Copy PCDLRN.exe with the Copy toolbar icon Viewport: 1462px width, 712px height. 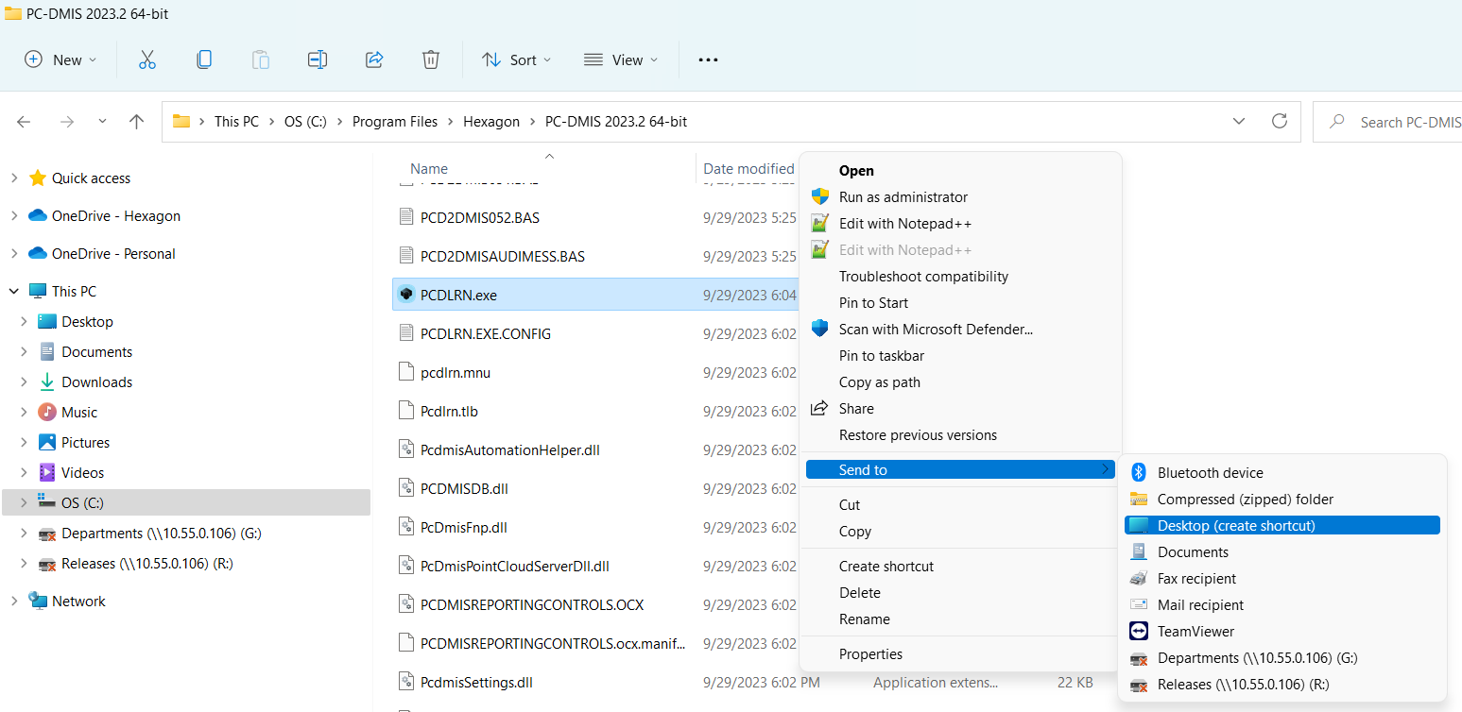[x=204, y=59]
